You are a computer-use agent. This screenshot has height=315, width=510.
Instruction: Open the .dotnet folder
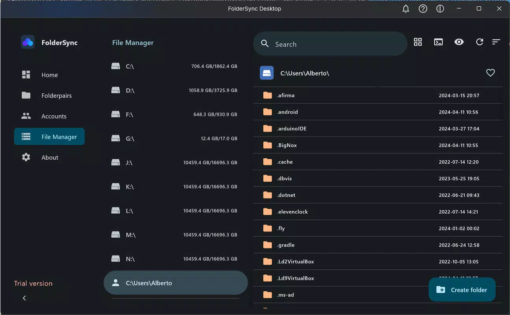coord(378,195)
